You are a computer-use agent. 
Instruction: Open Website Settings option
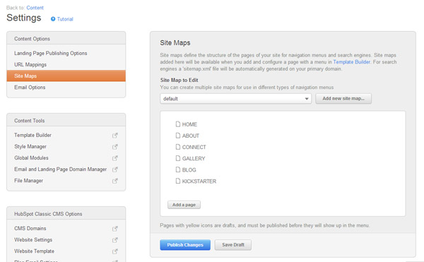[33, 239]
